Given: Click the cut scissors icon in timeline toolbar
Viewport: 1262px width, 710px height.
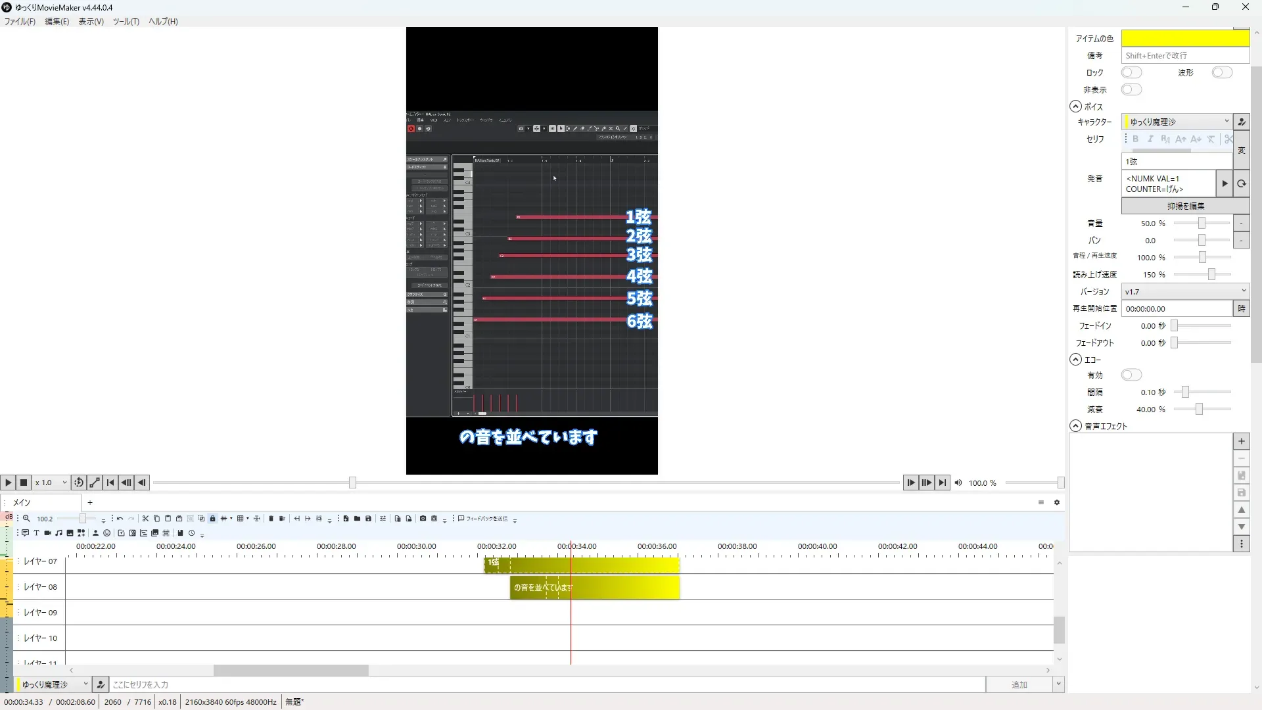Looking at the screenshot, I should click(x=145, y=519).
